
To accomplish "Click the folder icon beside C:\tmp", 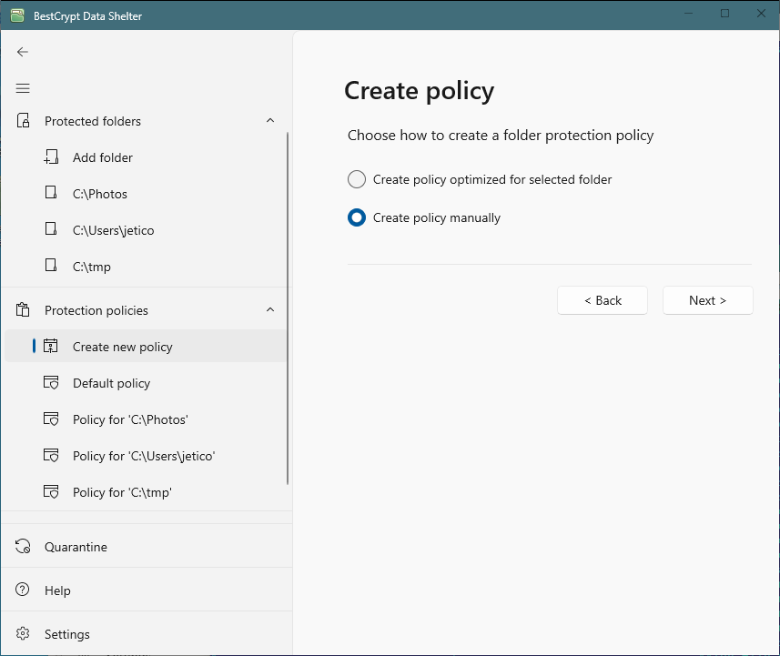I will 51,265.
